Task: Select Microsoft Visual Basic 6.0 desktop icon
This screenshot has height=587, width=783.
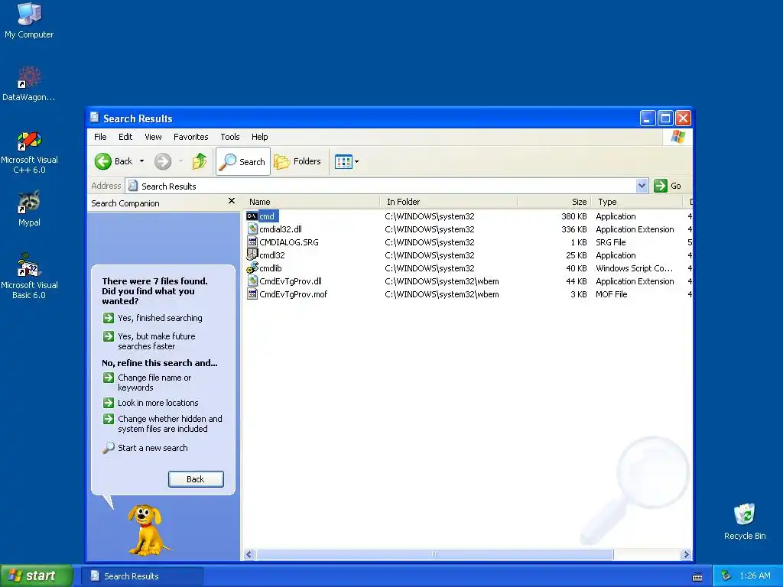Action: 29,276
